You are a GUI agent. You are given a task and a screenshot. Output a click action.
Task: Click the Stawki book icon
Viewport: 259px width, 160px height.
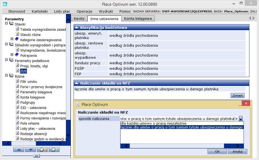coord(11,23)
